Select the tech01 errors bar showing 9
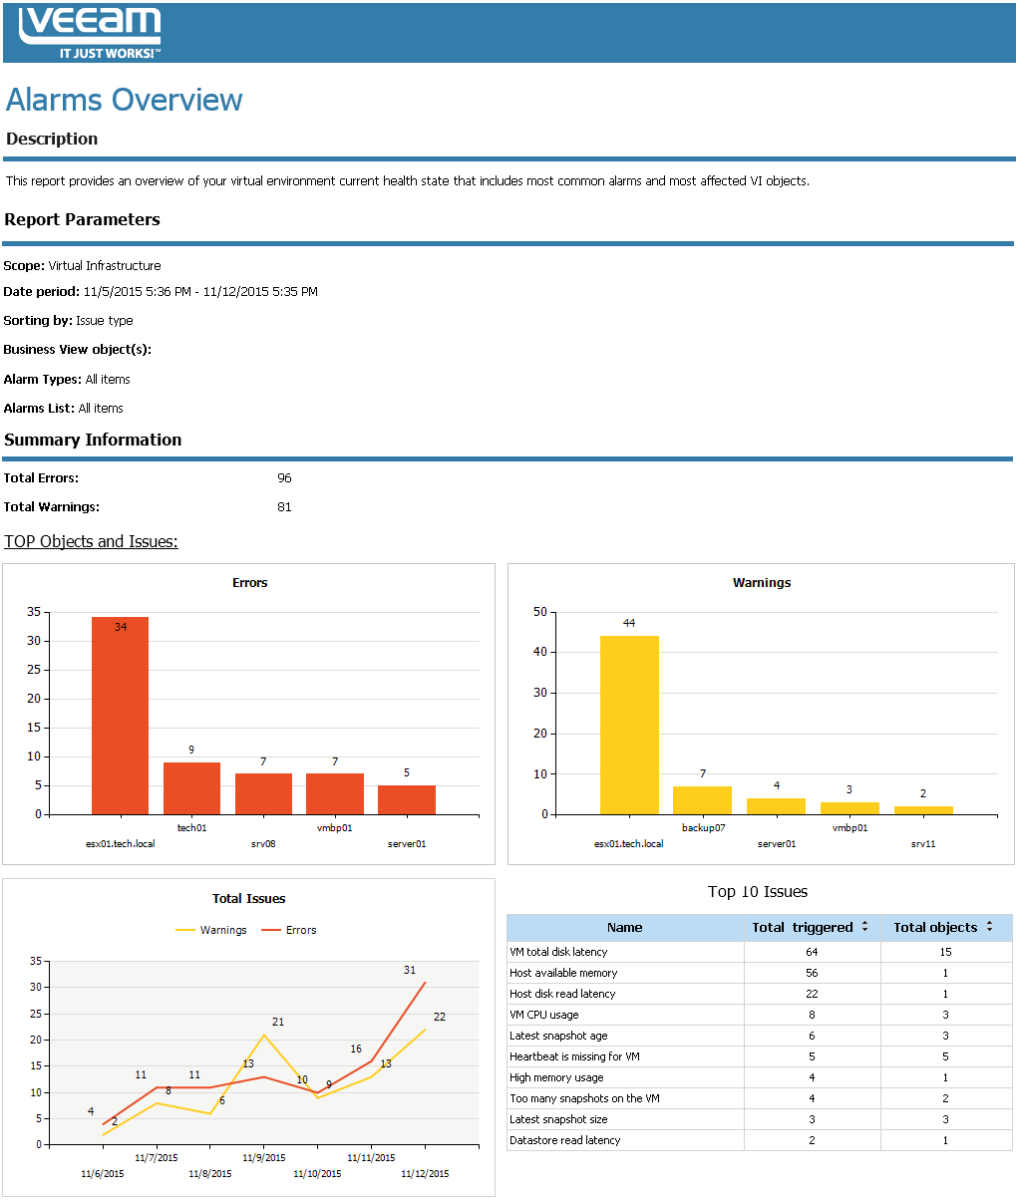 [x=191, y=788]
